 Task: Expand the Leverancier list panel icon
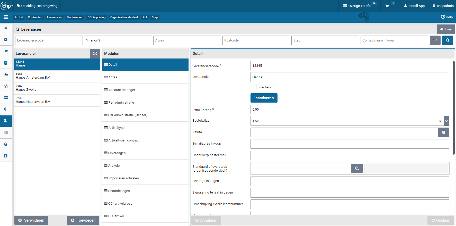point(95,54)
